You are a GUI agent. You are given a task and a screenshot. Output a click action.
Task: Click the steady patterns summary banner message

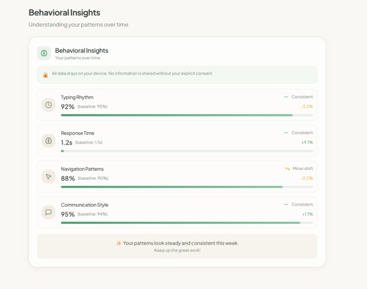coord(181,243)
